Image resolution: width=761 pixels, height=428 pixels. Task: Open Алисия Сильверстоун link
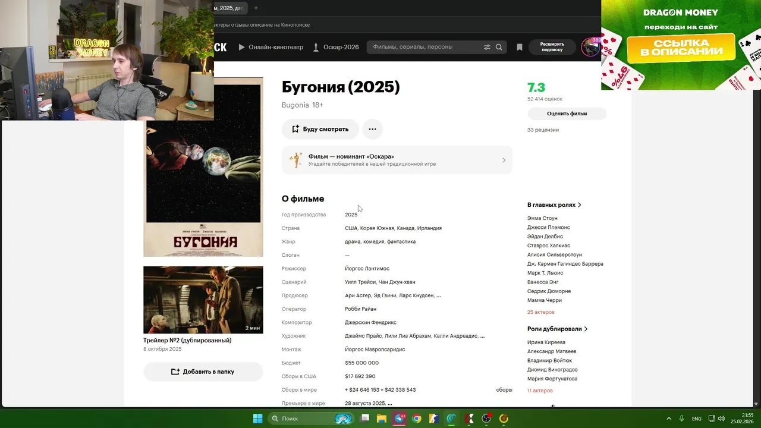554,254
